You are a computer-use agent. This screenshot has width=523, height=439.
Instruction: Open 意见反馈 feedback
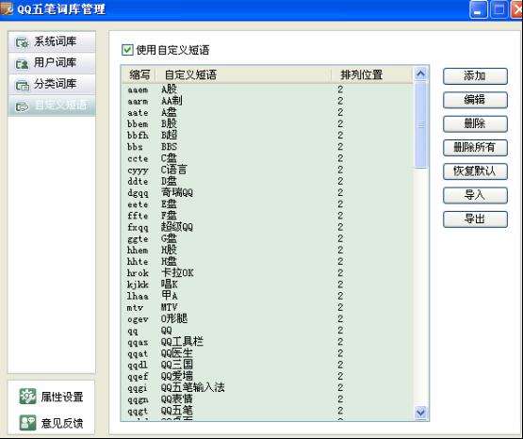(52, 423)
